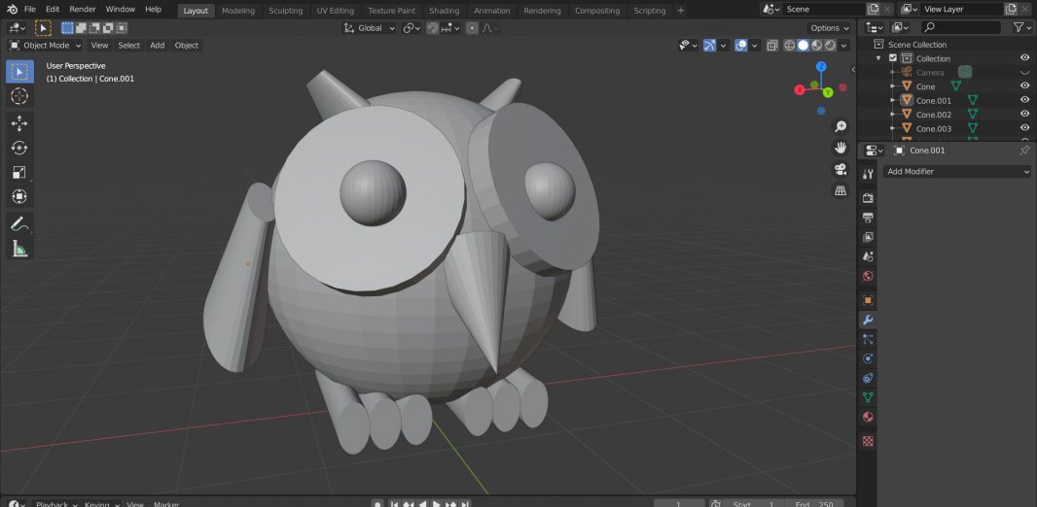Activate the Rotate tool

19,148
